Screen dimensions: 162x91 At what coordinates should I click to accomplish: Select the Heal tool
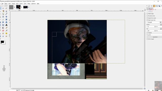point(6,33)
